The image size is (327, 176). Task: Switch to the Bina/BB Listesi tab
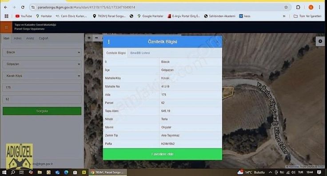point(140,53)
